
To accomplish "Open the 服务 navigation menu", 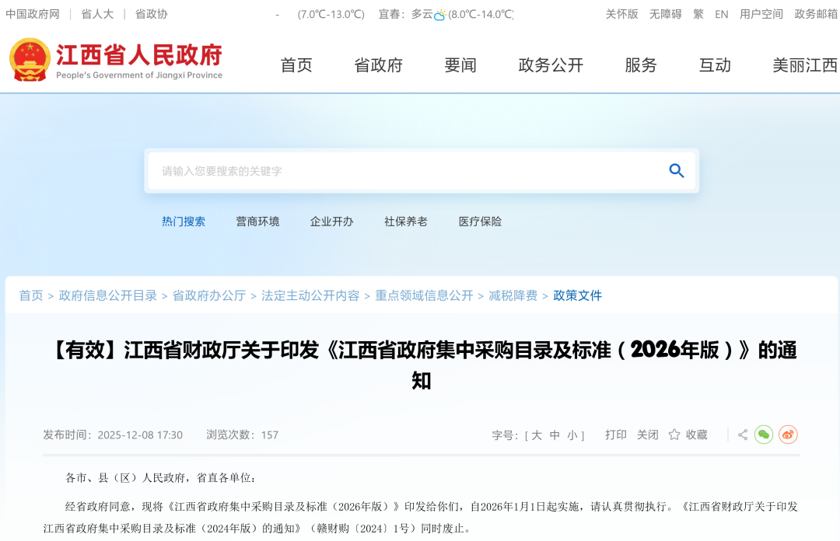I will tap(640, 66).
